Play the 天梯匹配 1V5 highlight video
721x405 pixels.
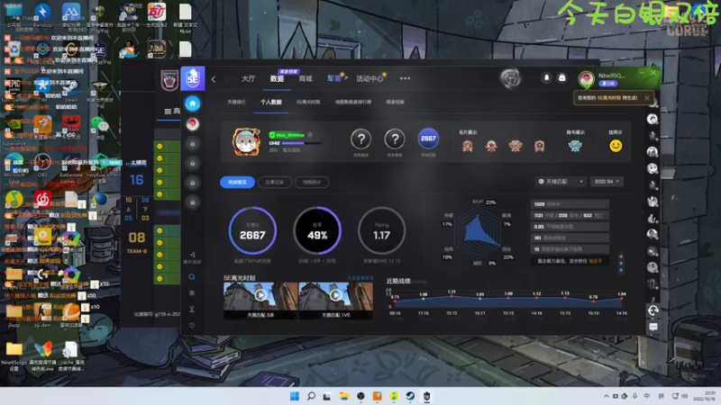pyautogui.click(x=335, y=295)
